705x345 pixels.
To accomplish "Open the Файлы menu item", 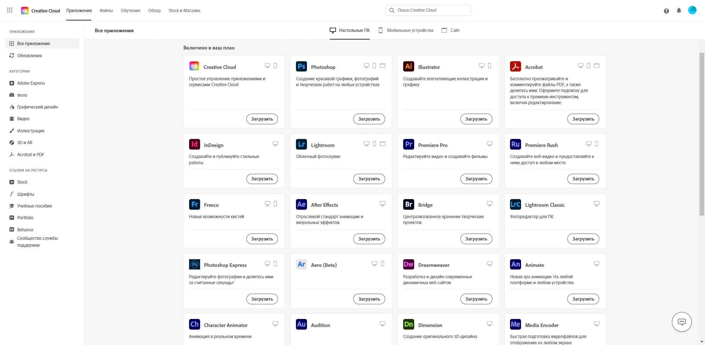I will [106, 11].
